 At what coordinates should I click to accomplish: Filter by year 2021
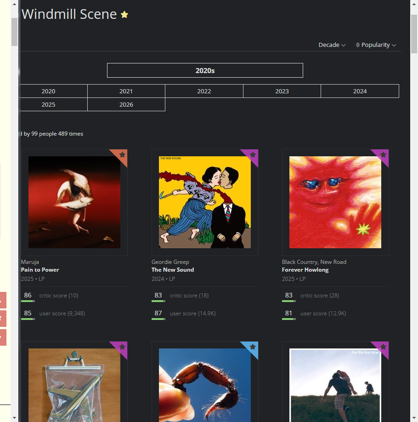[x=126, y=91]
